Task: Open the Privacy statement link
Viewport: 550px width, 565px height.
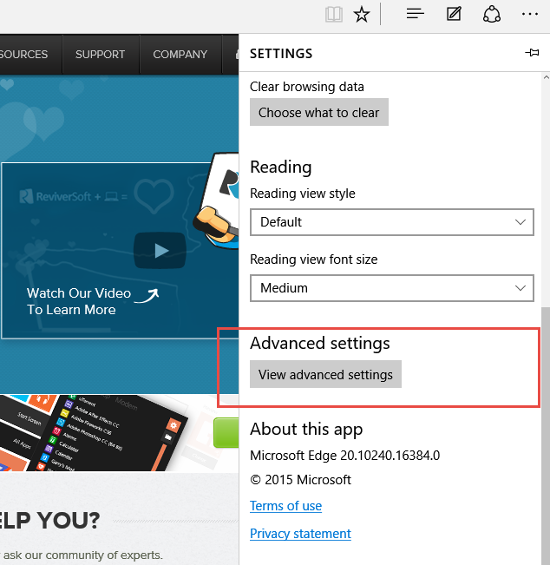Action: tap(300, 534)
